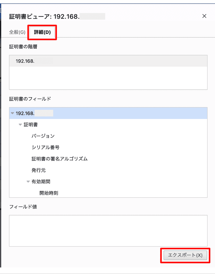Viewport: 215px width, 274px height.
Task: Collapse the 有効期間 tree node
Action: (28, 181)
